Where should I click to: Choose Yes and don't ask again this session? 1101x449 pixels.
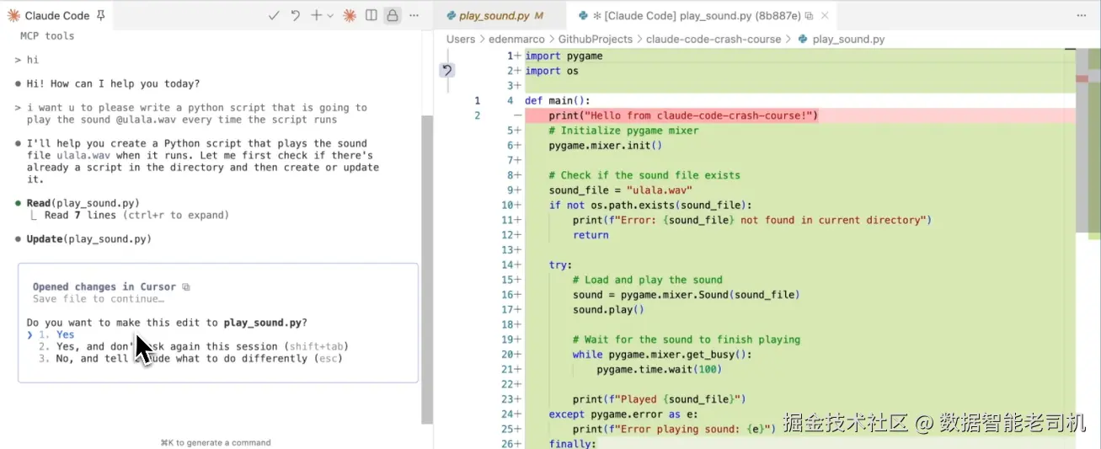[x=201, y=346]
